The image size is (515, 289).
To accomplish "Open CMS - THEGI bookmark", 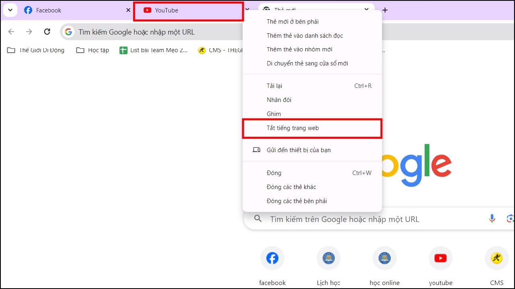I will tap(220, 50).
